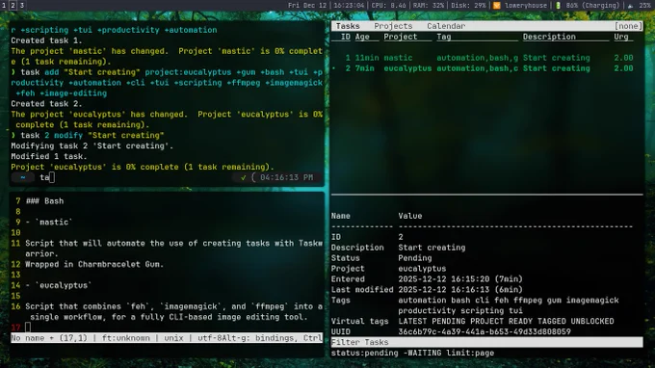Click the CPU: 8.46 status entry
The width and height of the screenshot is (655, 368).
pyautogui.click(x=388, y=6)
